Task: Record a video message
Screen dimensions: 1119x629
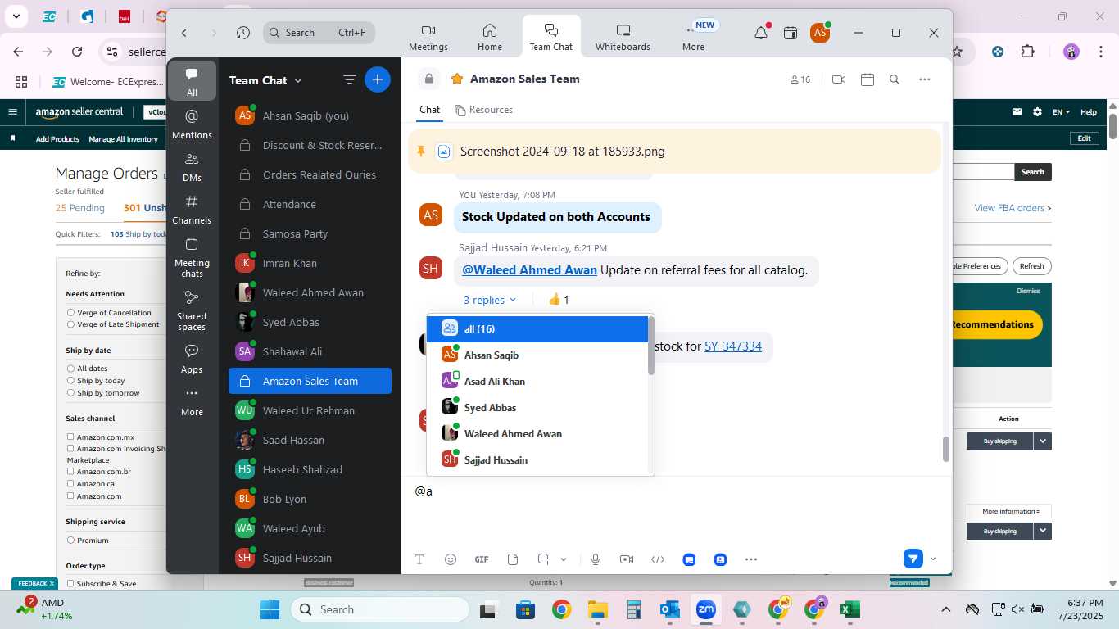Action: tap(627, 559)
